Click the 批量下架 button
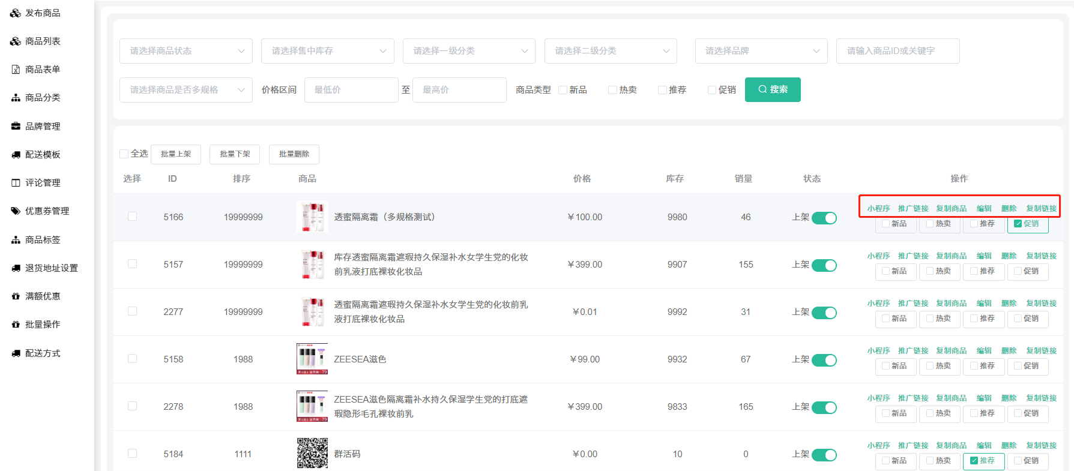 click(235, 154)
